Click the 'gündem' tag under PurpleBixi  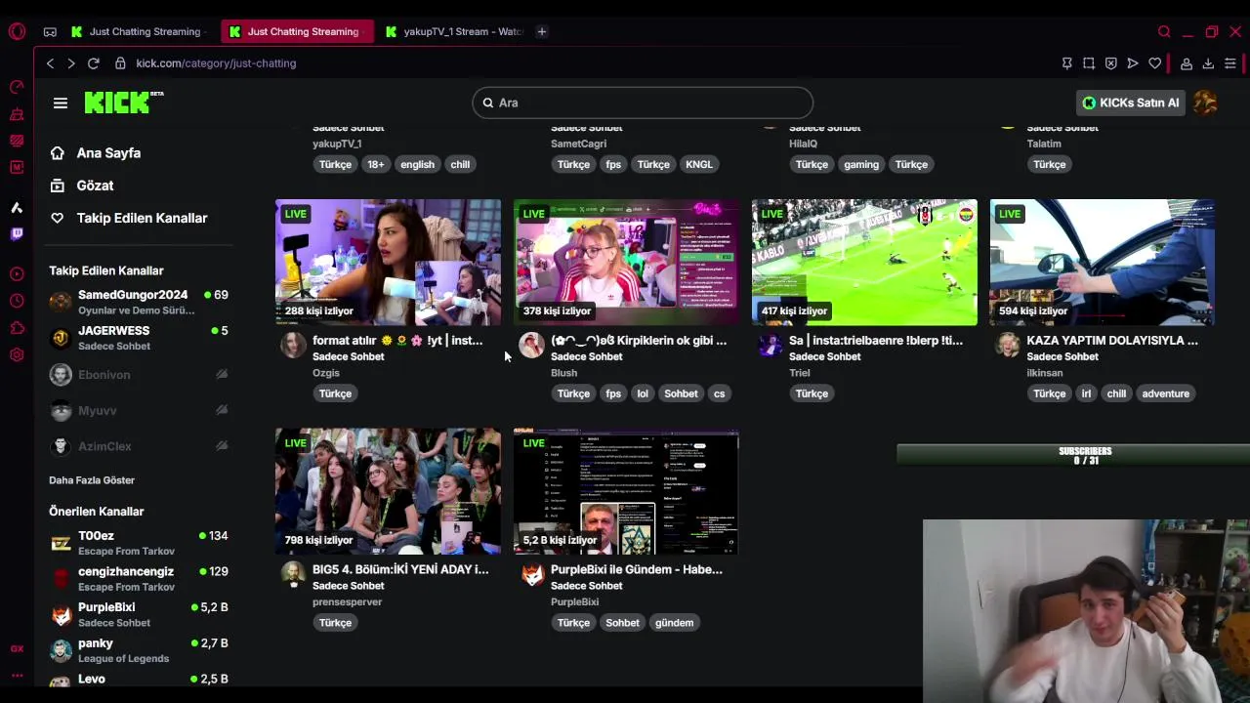point(674,623)
